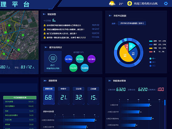Click the weather sun-cloud icon
The width and height of the screenshot is (172, 129).
click(x=112, y=3)
